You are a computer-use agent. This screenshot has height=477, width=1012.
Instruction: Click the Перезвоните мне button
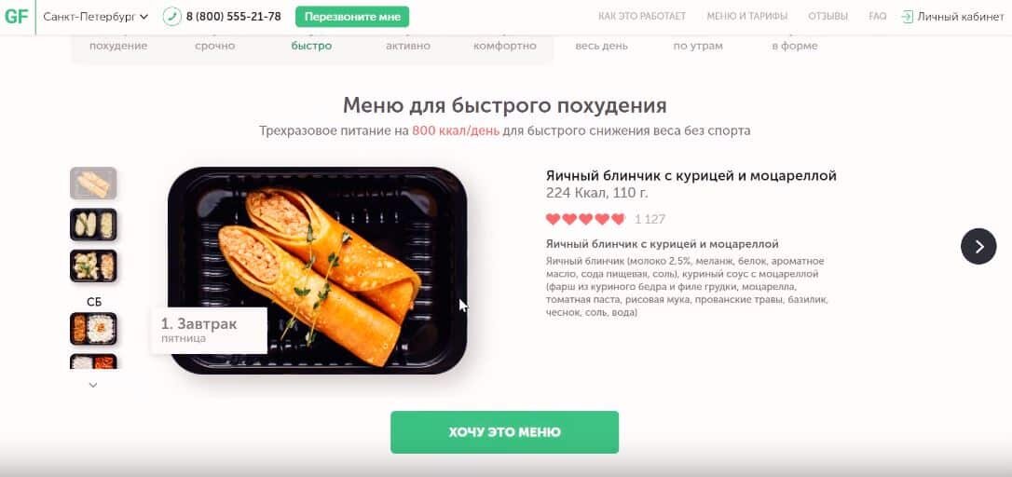(x=352, y=17)
